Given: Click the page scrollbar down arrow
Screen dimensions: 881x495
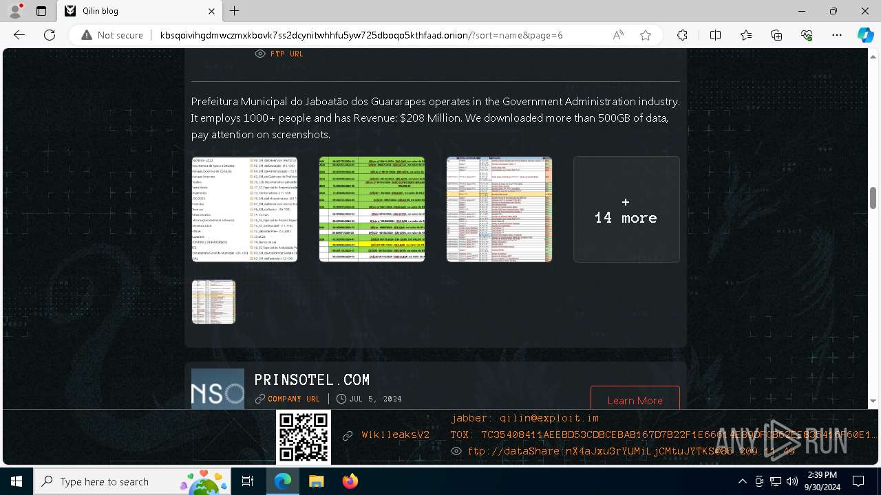Looking at the screenshot, I should 873,401.
